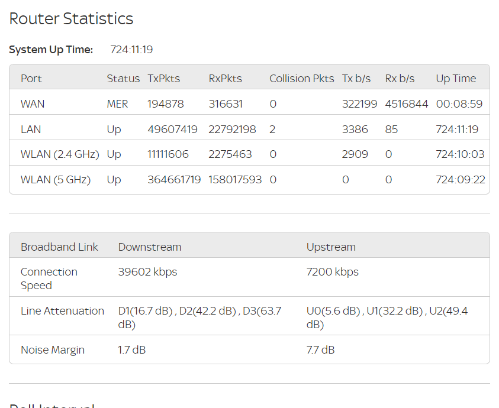Viewport: 499px width, 408px height.
Task: Click the Downstream column header
Action: click(150, 247)
